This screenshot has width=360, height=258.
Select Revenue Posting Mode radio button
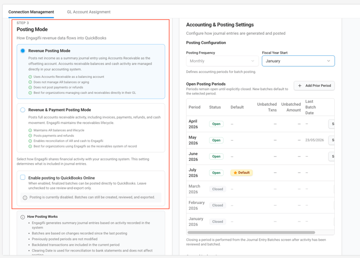click(x=23, y=50)
